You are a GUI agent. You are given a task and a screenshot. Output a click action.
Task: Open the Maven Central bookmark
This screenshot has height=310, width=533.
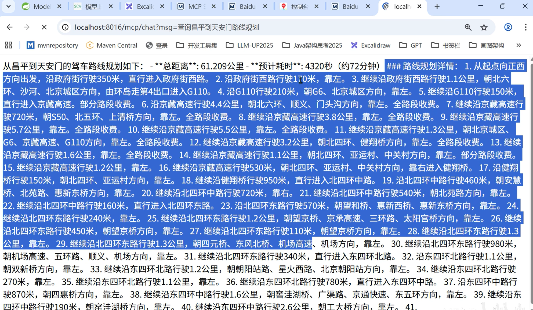[112, 45]
